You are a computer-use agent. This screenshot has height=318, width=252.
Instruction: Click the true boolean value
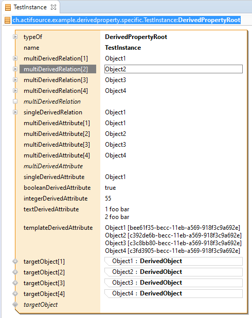click(x=110, y=188)
